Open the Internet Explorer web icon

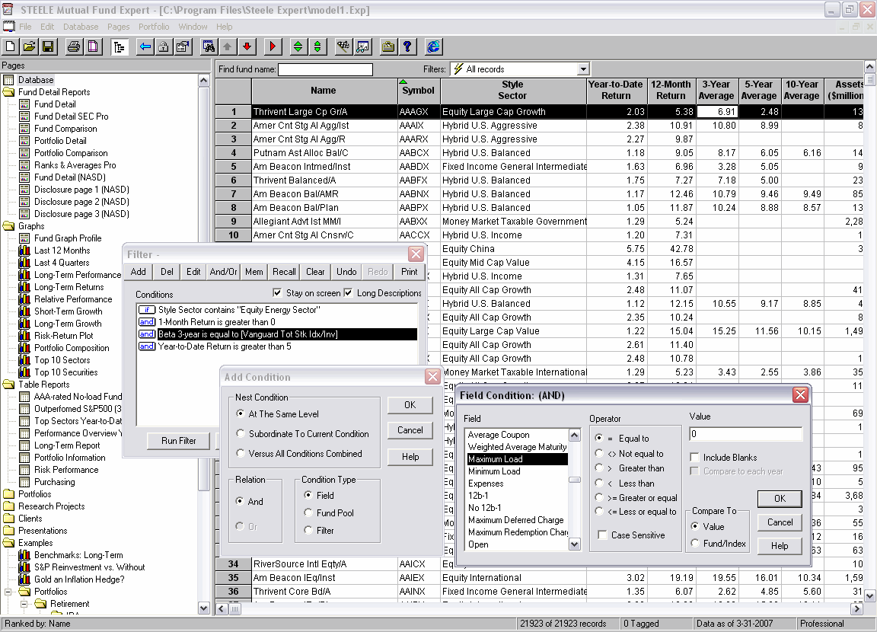[433, 47]
